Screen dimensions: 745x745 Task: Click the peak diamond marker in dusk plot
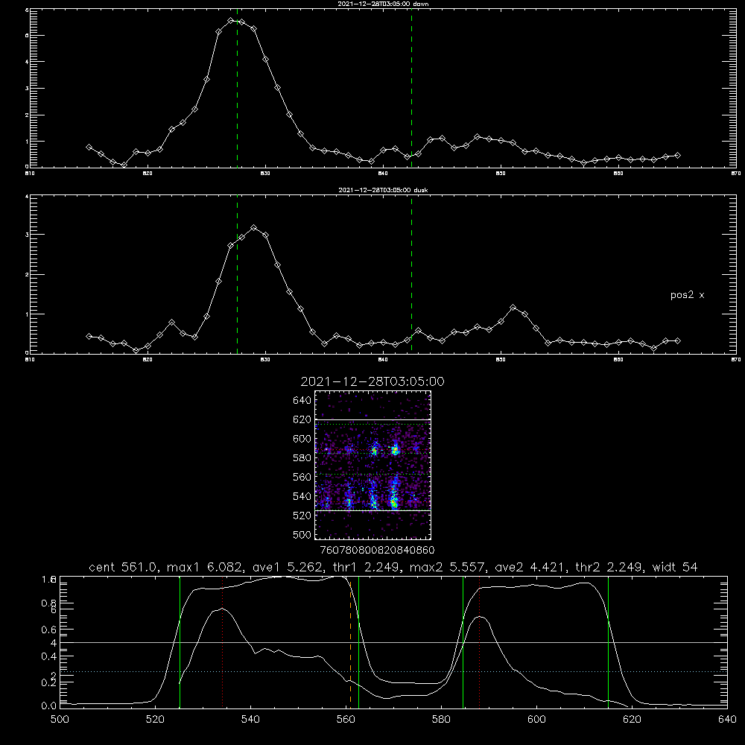[254, 228]
